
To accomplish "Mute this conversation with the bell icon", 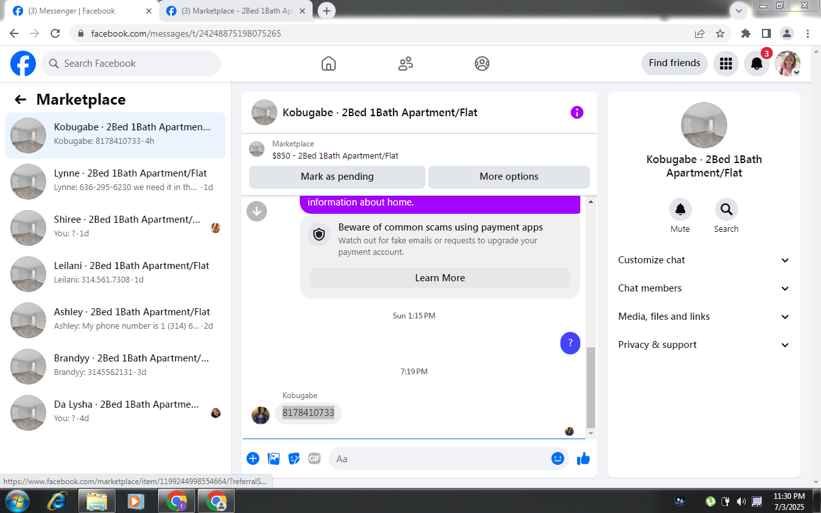I will tap(680, 209).
